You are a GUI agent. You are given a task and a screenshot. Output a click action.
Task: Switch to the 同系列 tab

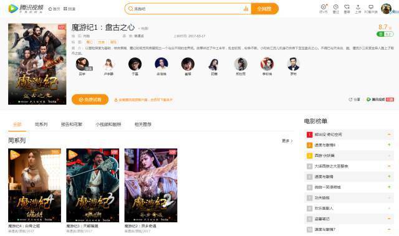pyautogui.click(x=41, y=124)
